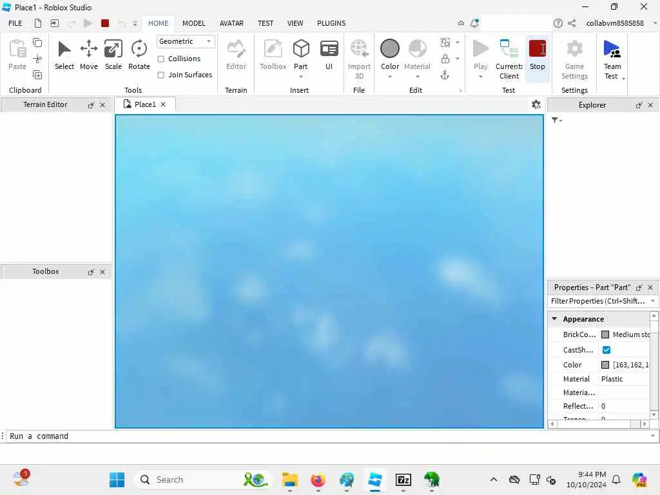Screen dimensions: 660x495
Task: Undock the Toolbox panel
Action: pos(92,272)
